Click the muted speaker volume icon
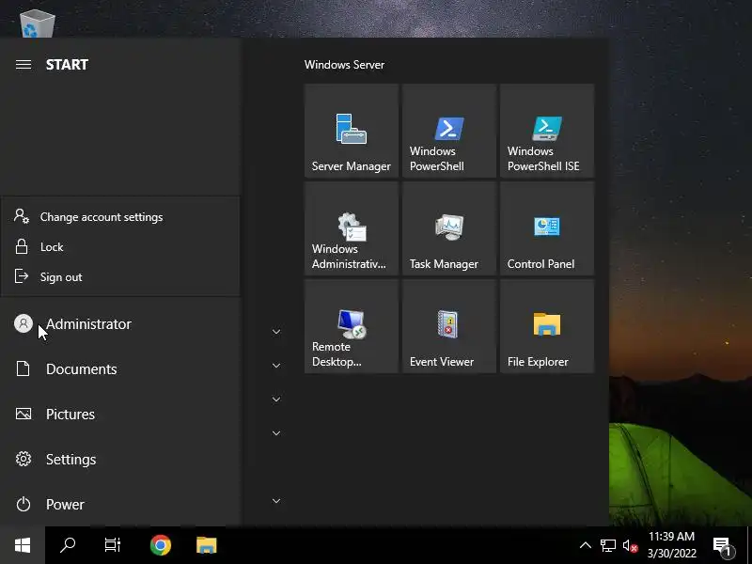This screenshot has height=564, width=752. (x=630, y=545)
